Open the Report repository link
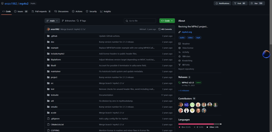272x132 pixels. point(186,69)
